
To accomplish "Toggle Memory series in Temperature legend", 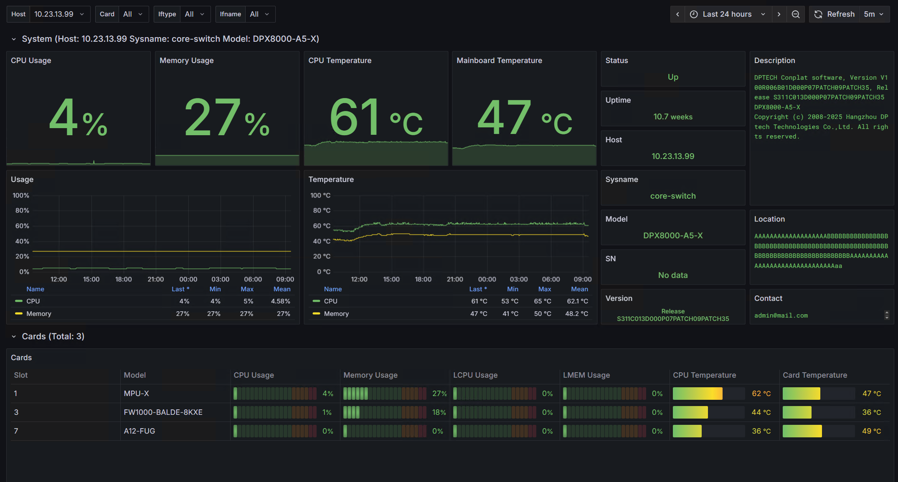I will 336,314.
